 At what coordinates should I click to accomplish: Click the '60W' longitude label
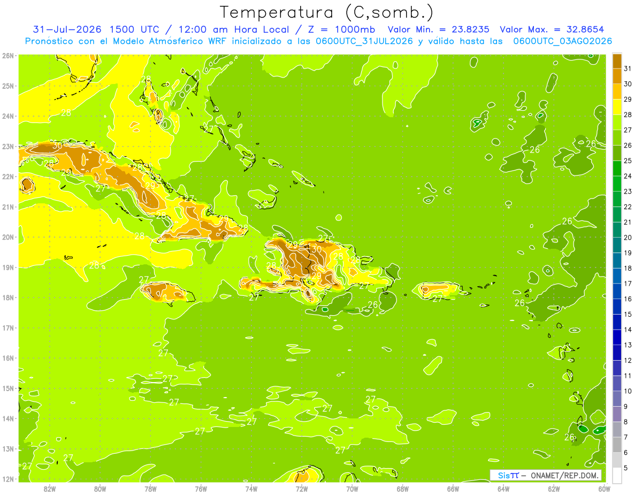[605, 489]
